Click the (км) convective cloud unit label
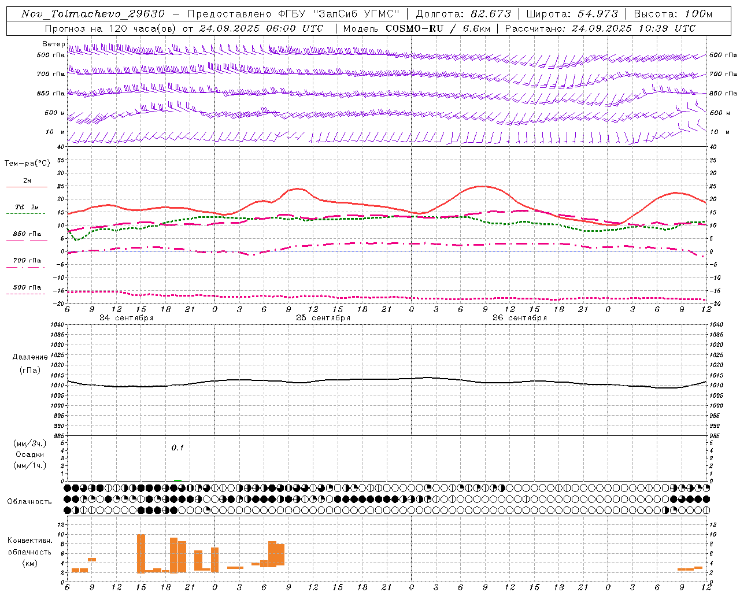The height and width of the screenshot is (592, 740). pyautogui.click(x=29, y=563)
